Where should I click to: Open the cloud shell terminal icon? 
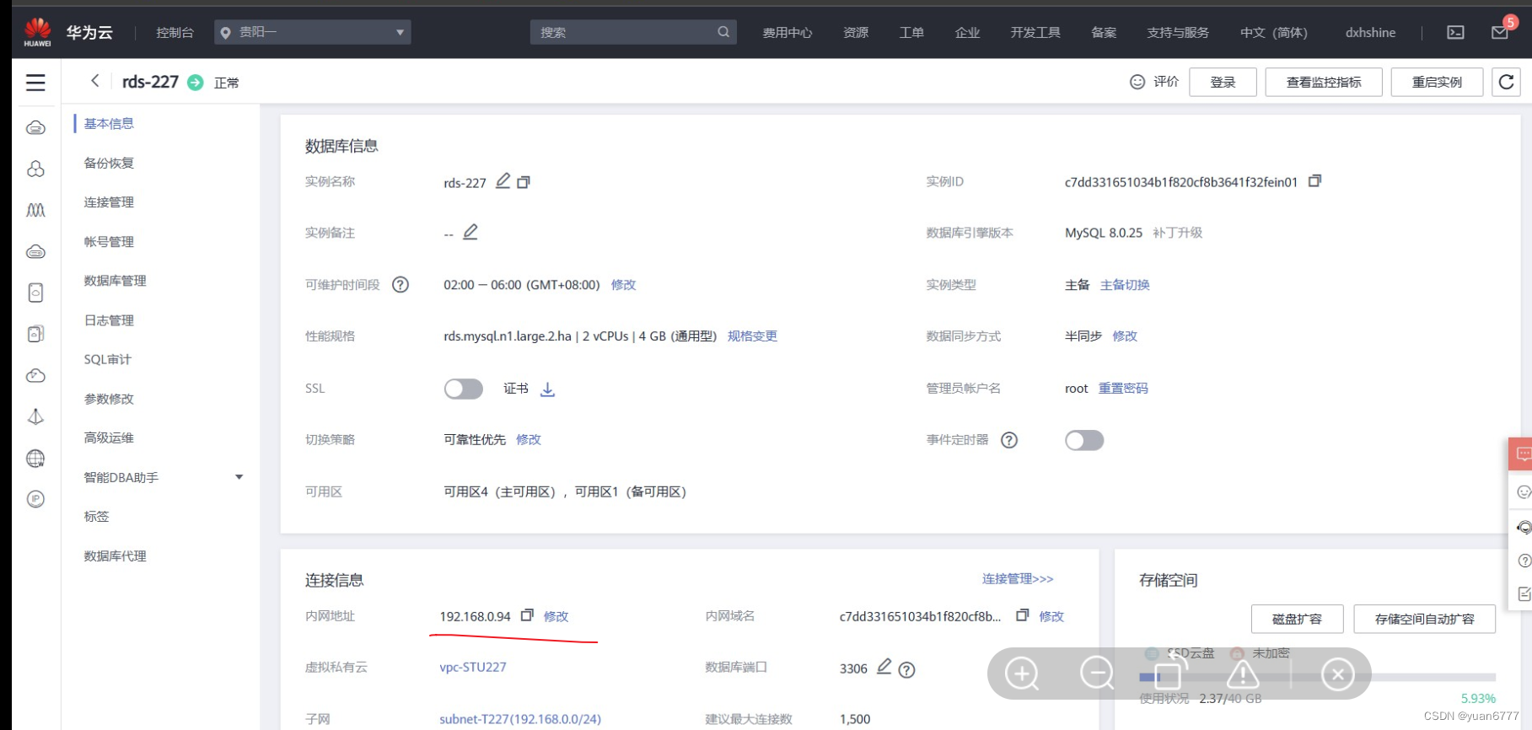point(1455,32)
